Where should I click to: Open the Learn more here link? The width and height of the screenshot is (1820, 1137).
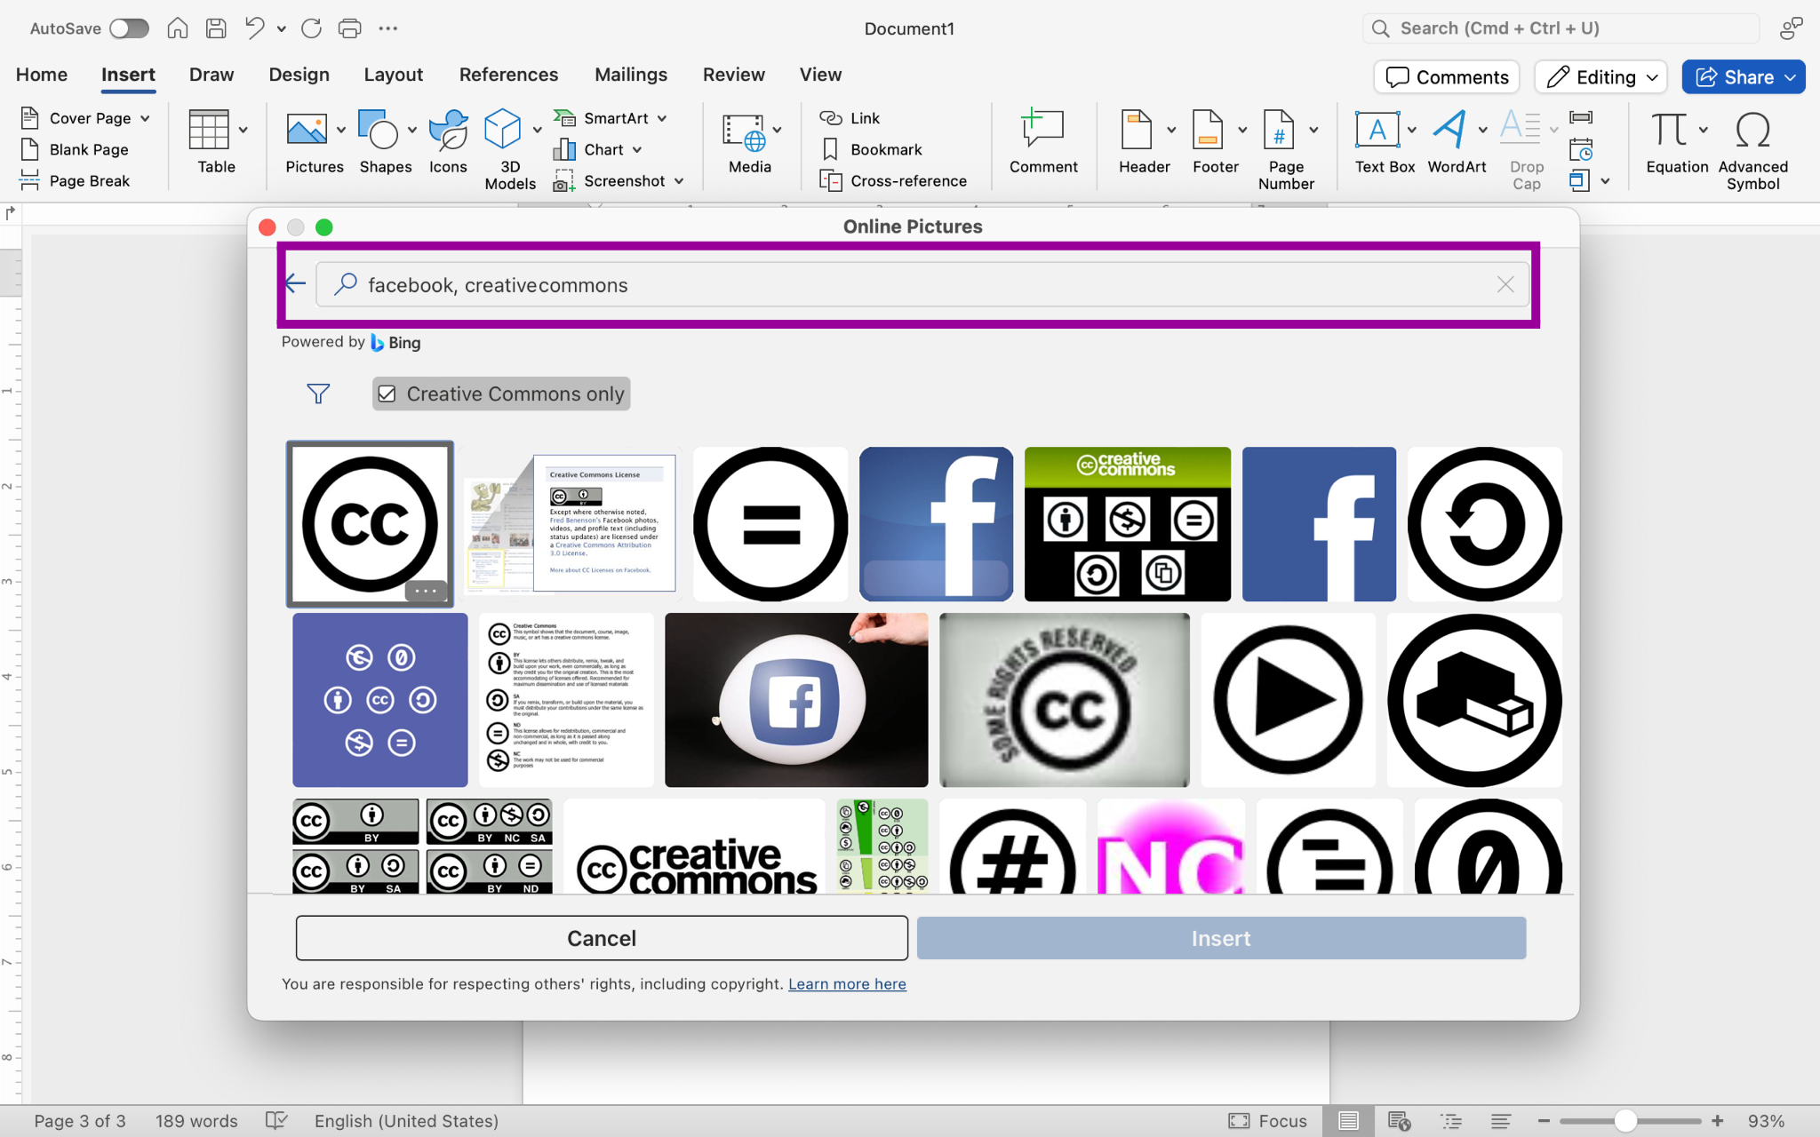[847, 984]
